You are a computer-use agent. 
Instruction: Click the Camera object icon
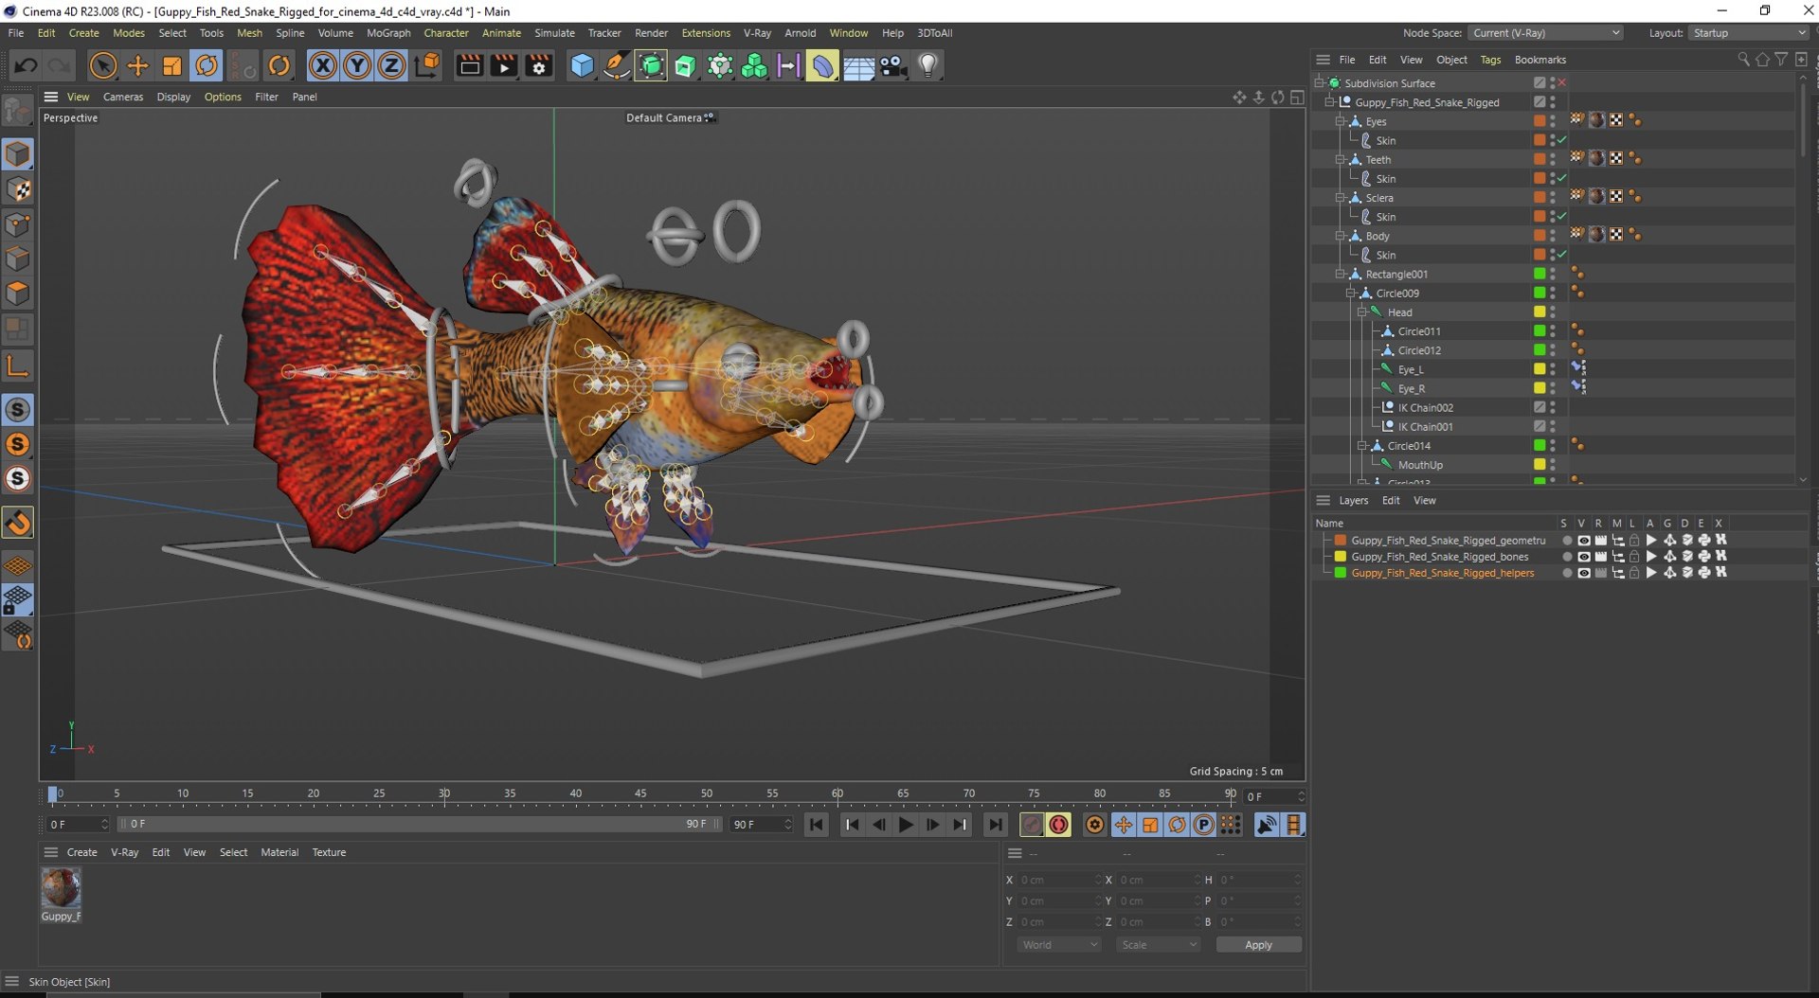pos(893,65)
